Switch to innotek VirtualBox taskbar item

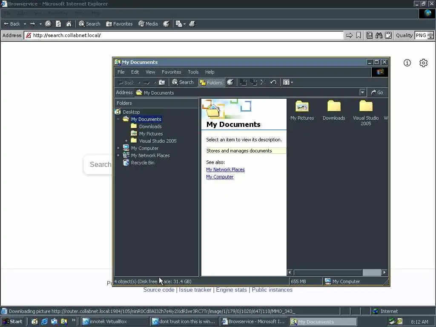tap(115, 322)
